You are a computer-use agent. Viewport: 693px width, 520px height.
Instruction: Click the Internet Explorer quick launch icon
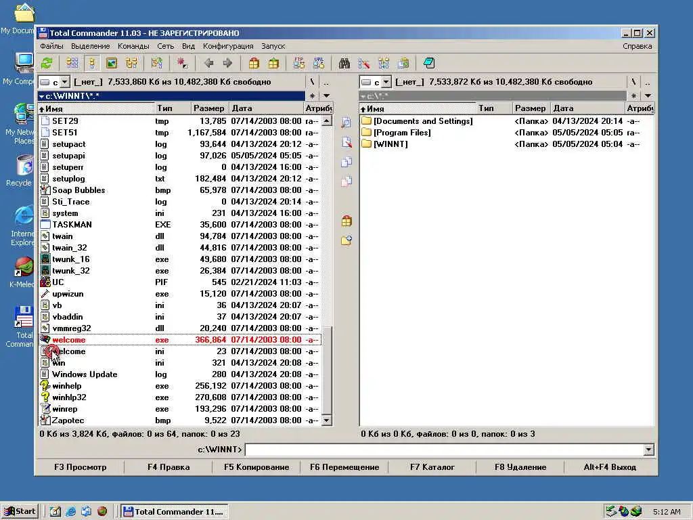point(70,512)
